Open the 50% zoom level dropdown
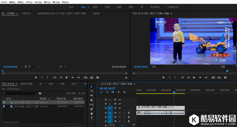Viewport: 237px width, 127px height. 158,67
